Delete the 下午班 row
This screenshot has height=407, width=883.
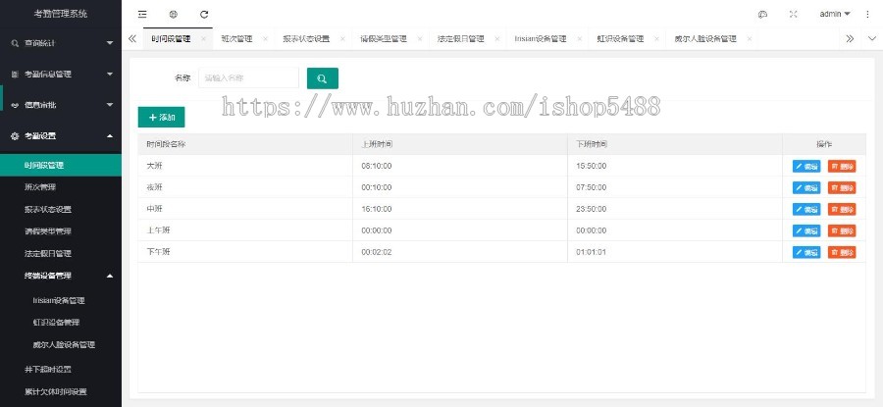coord(842,252)
